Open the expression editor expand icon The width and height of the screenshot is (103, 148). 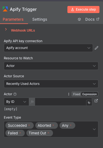pos(89,103)
